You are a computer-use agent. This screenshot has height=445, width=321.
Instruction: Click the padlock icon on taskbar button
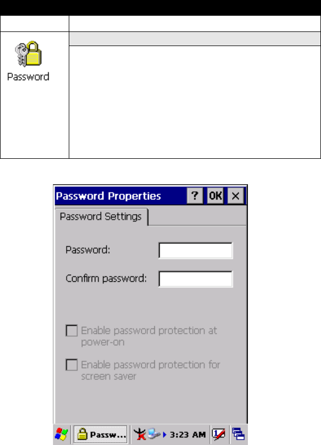(82, 435)
